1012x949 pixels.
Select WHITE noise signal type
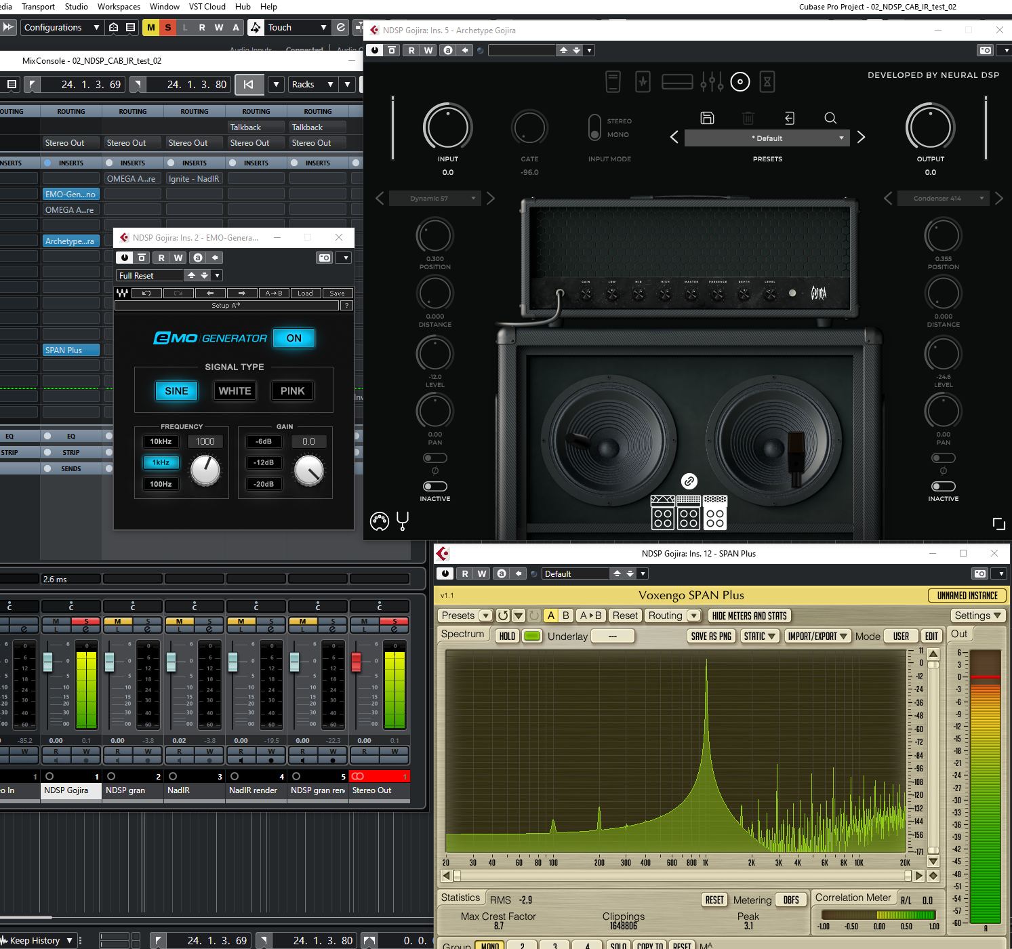click(x=235, y=391)
